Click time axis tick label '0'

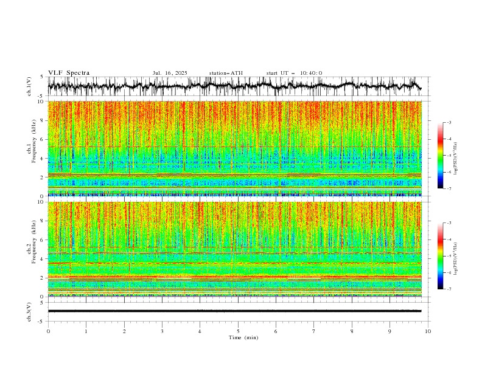pyautogui.click(x=48, y=331)
